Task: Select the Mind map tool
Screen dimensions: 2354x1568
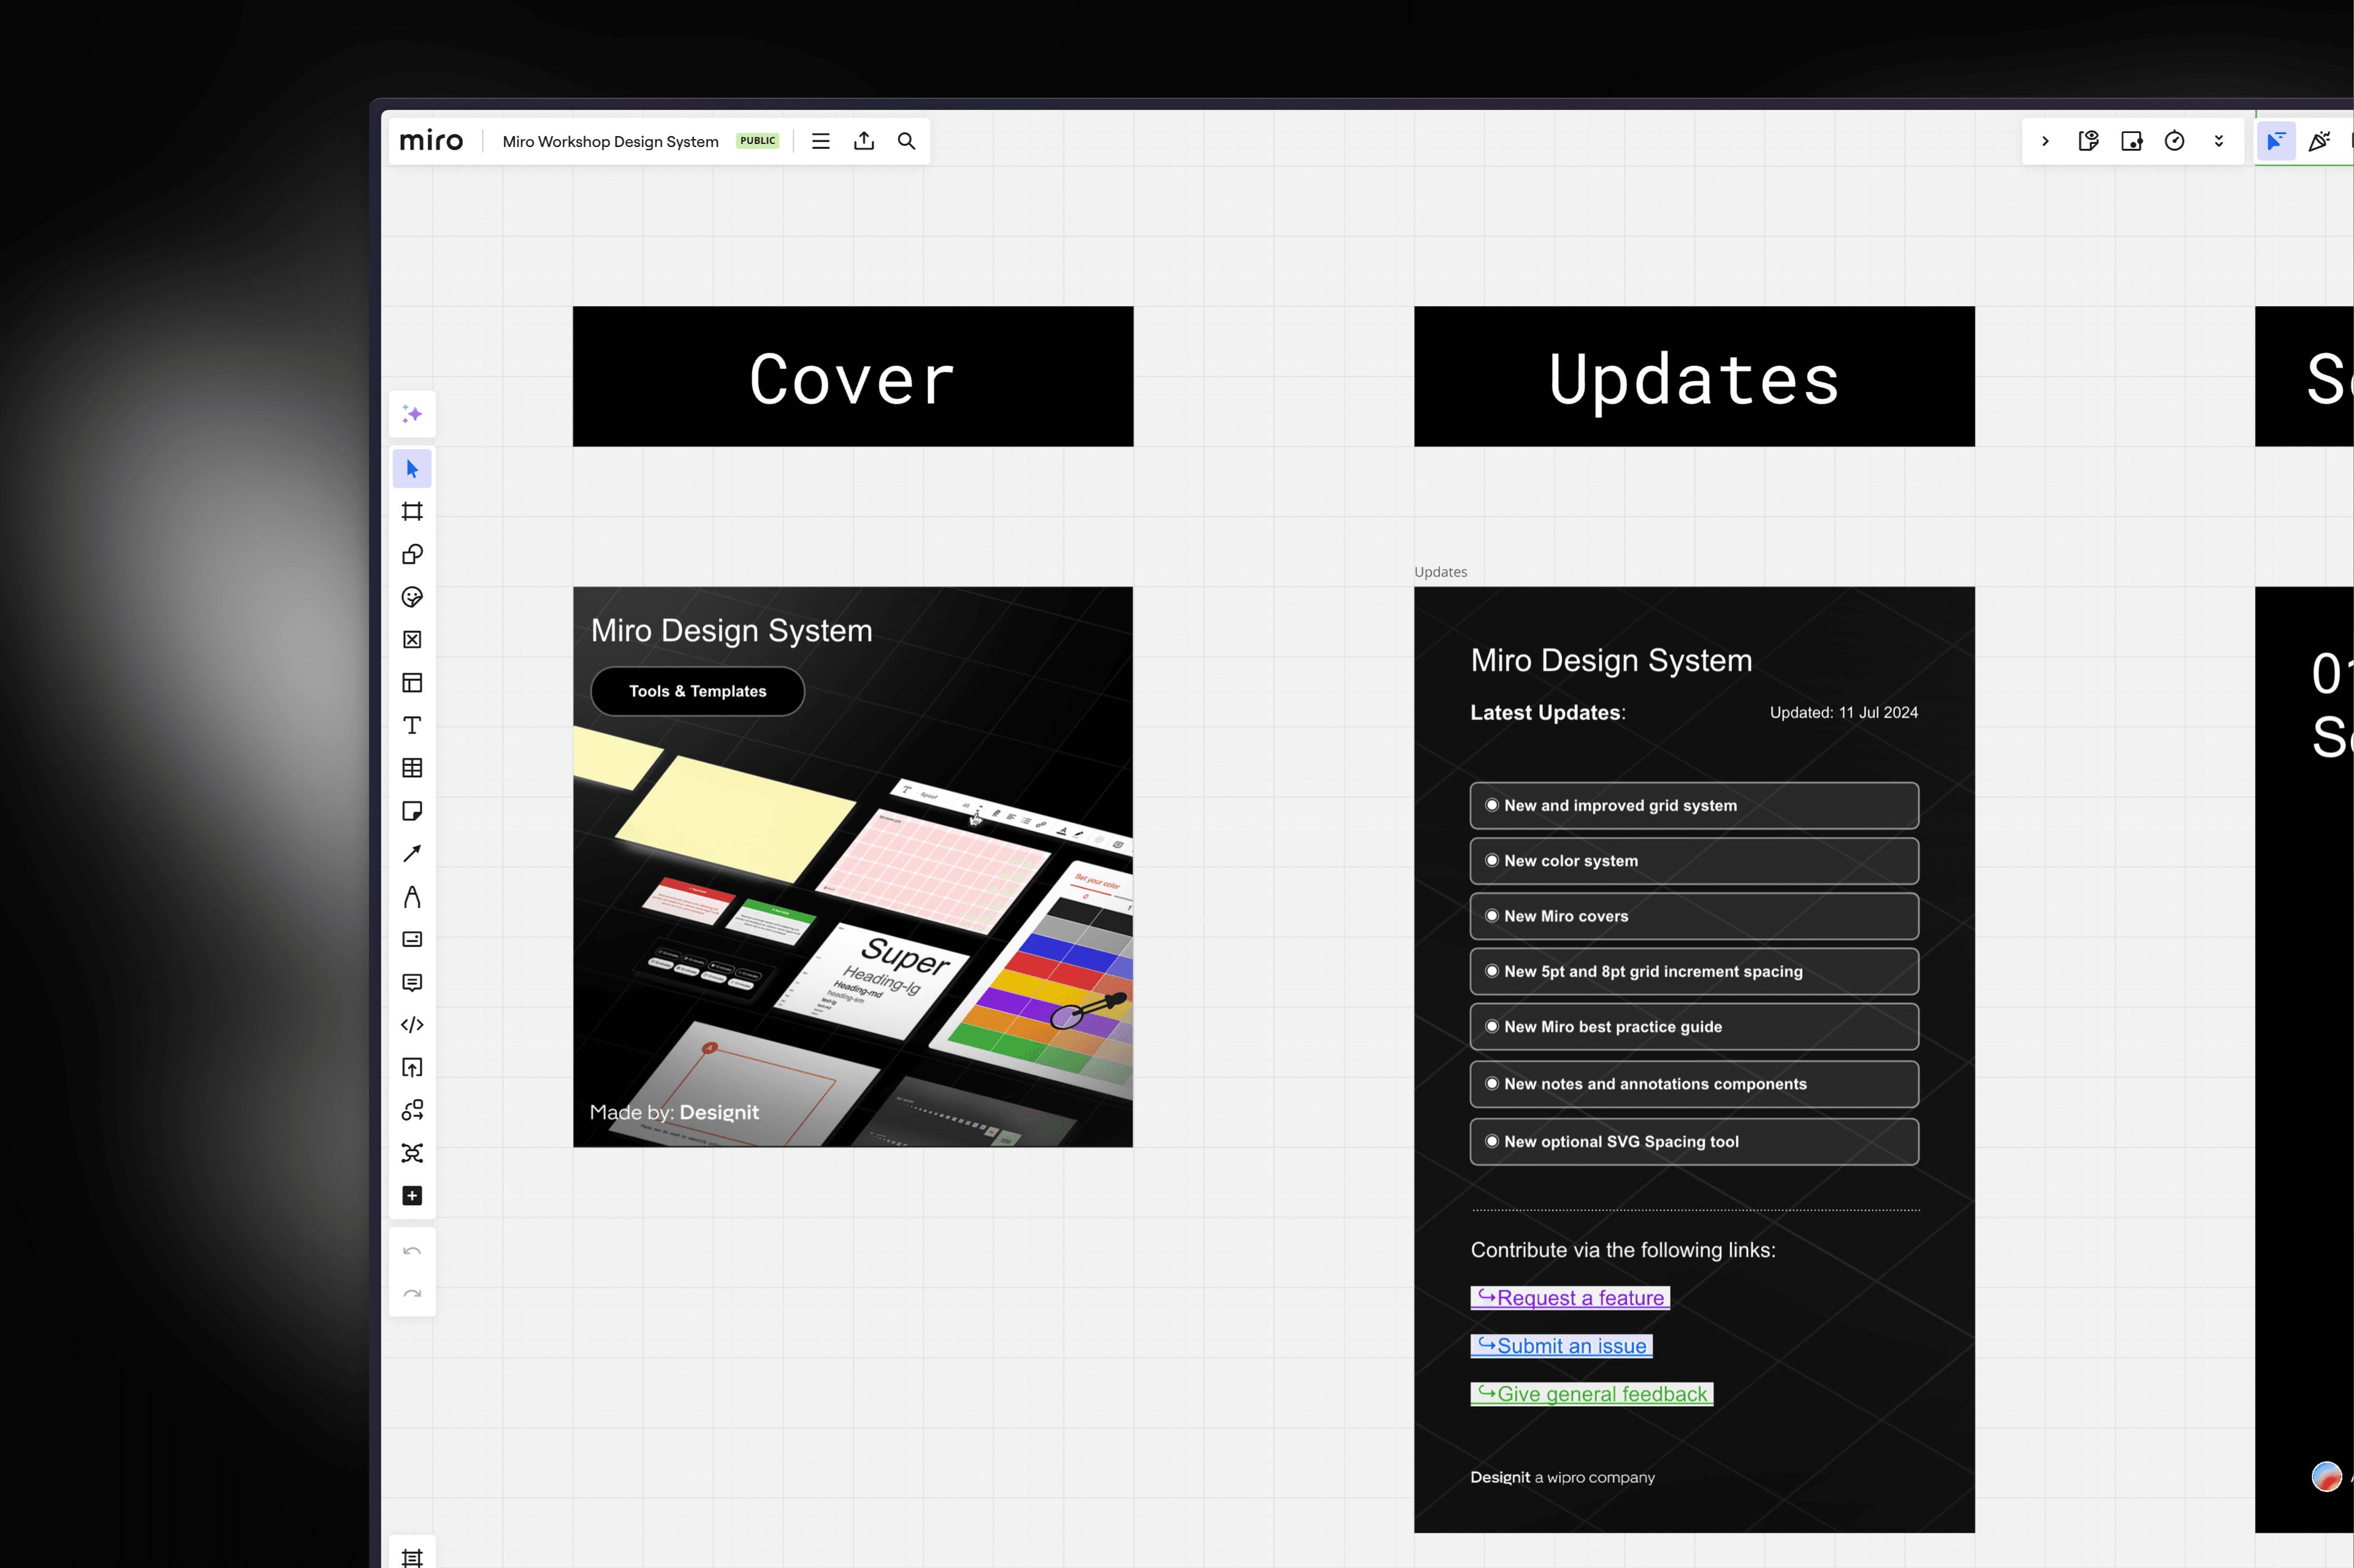Action: 412,1154
